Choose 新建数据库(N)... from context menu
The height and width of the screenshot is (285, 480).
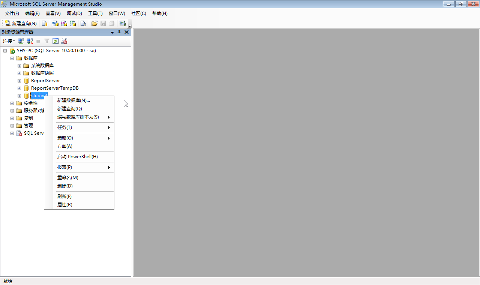[x=79, y=100]
